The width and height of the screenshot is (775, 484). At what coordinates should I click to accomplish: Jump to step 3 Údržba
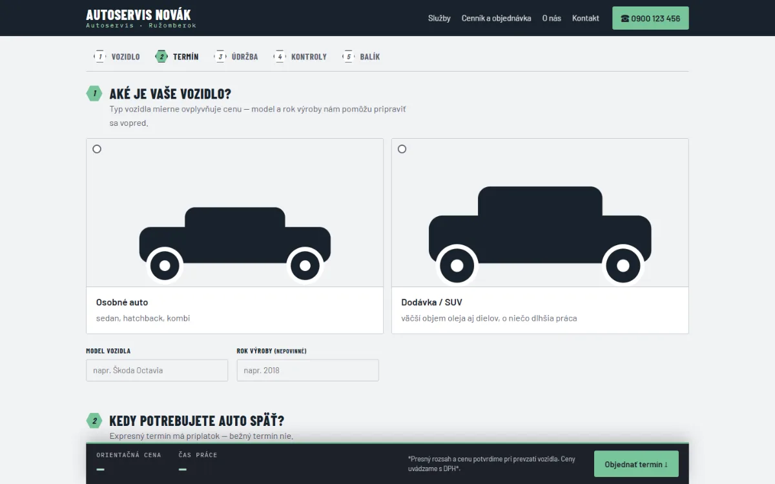point(236,57)
